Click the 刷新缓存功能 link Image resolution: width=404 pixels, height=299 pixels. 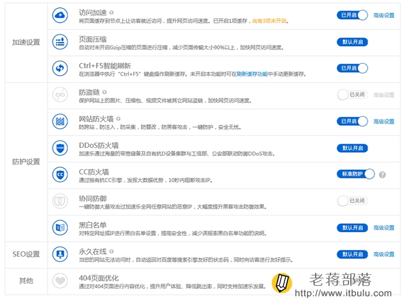252,74
